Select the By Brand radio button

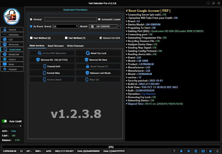pos(31,26)
